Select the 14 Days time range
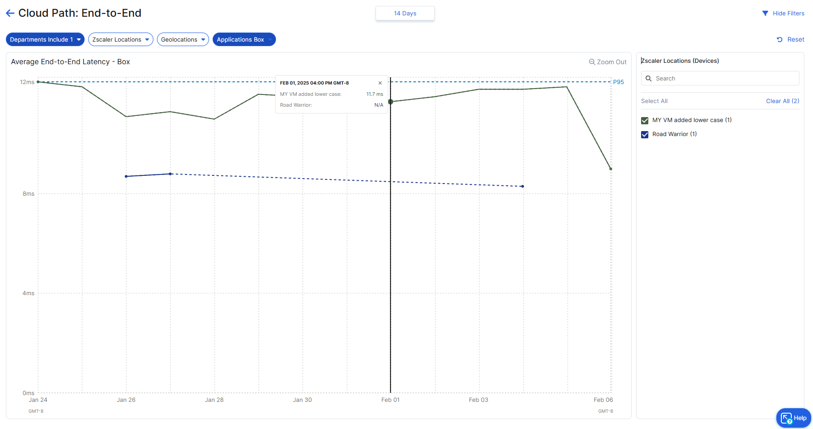 click(405, 14)
